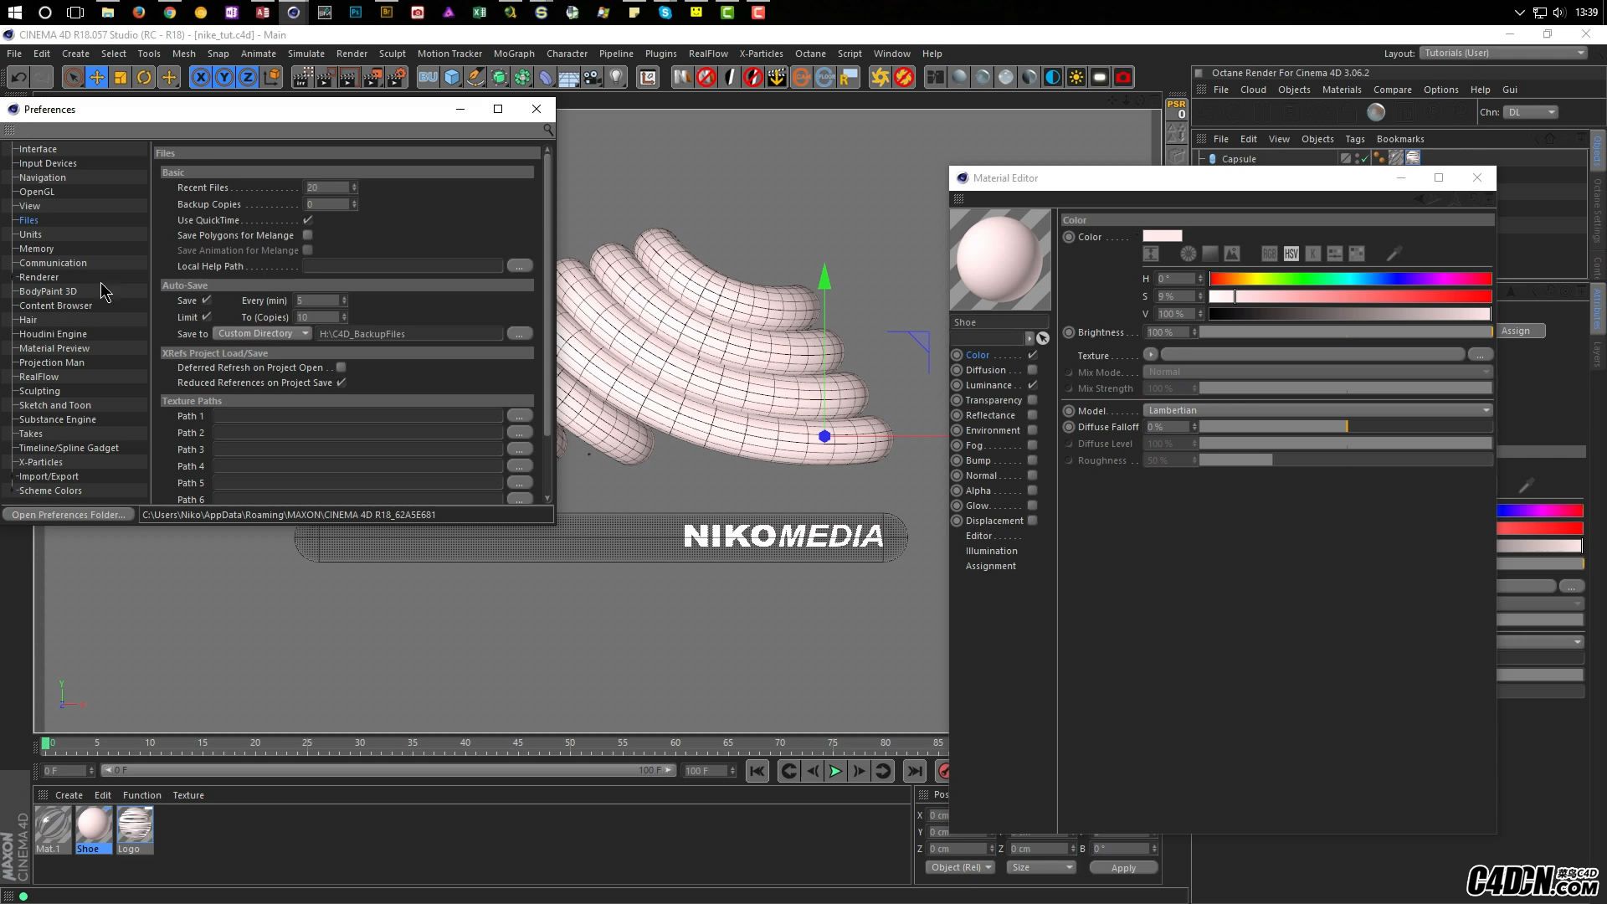Open Photoshop from the taskbar
Image resolution: width=1607 pixels, height=904 pixels.
[x=356, y=13]
